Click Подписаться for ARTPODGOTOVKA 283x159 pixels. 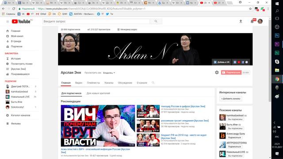(234, 147)
